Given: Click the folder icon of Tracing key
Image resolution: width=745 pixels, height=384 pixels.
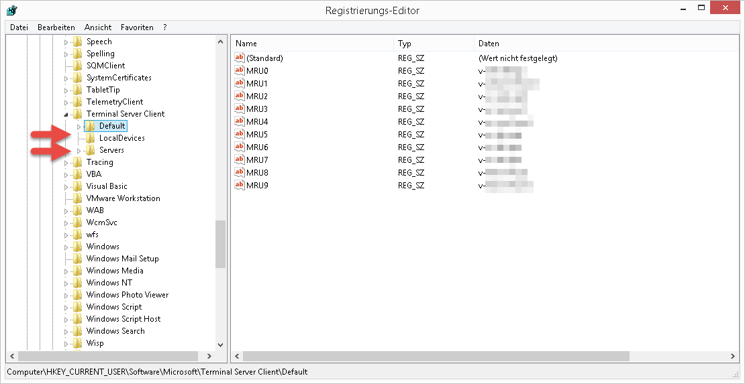Looking at the screenshot, I should coord(77,162).
